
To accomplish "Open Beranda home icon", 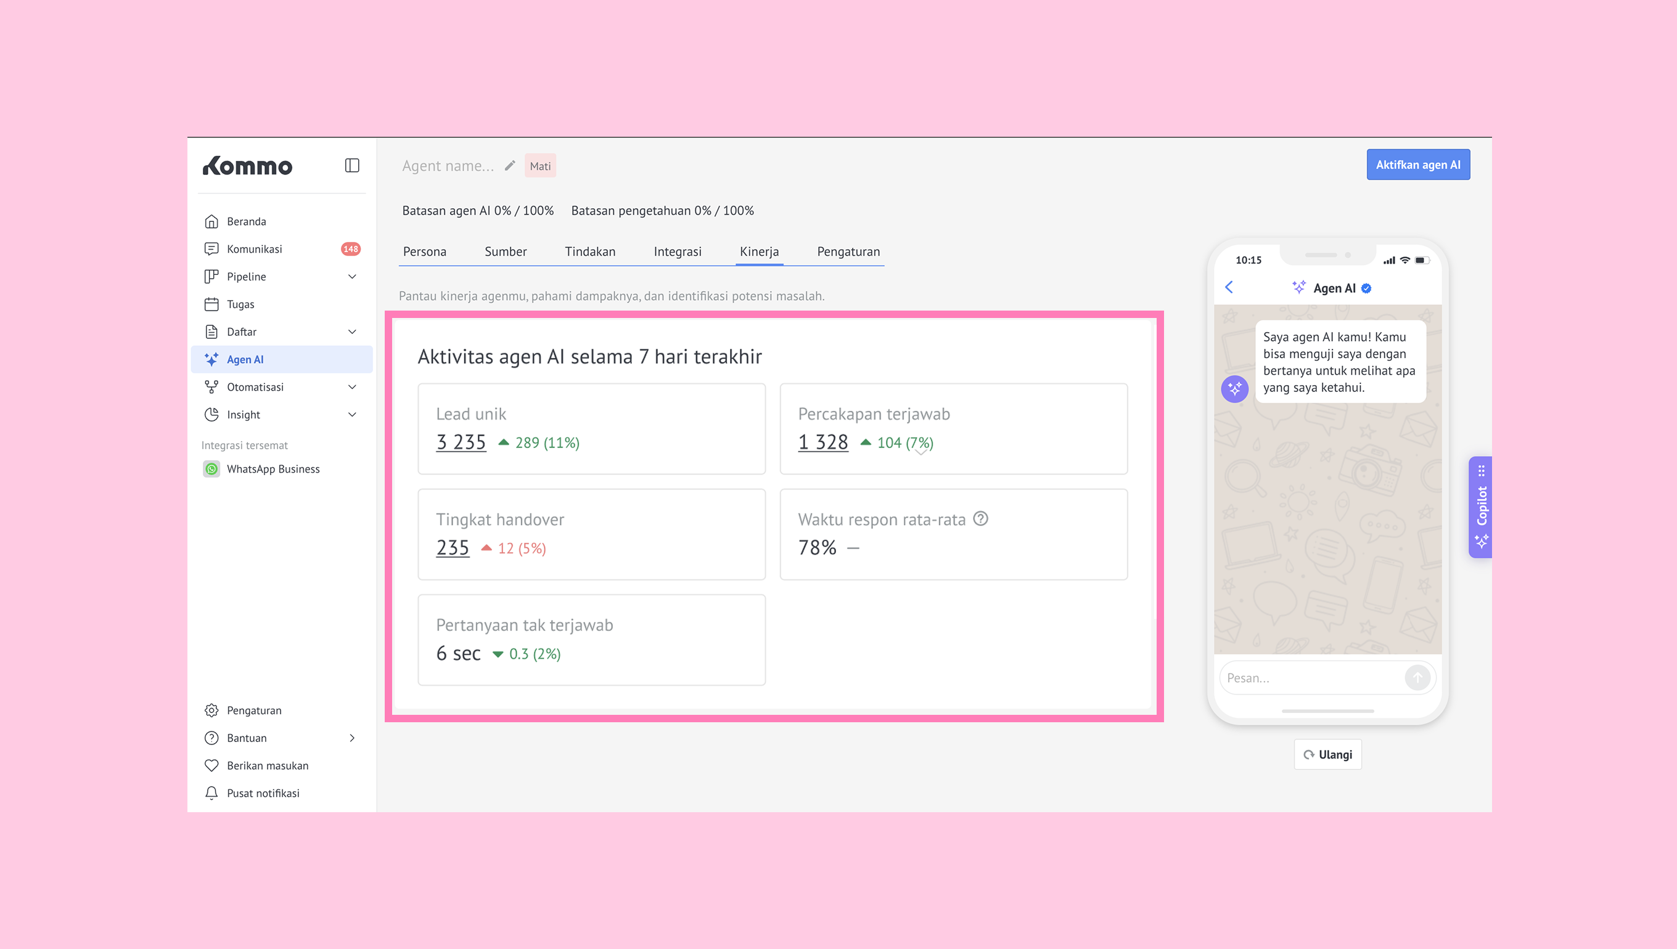I will [x=211, y=222].
